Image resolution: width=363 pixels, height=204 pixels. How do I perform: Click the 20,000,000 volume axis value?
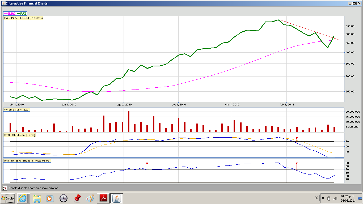tap(353, 112)
